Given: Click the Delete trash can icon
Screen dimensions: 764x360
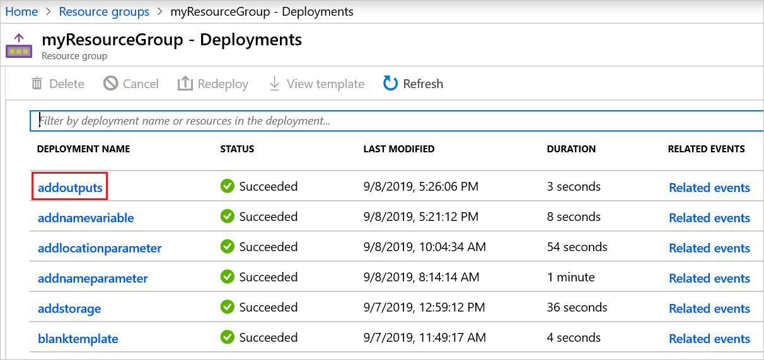Looking at the screenshot, I should pyautogui.click(x=37, y=84).
